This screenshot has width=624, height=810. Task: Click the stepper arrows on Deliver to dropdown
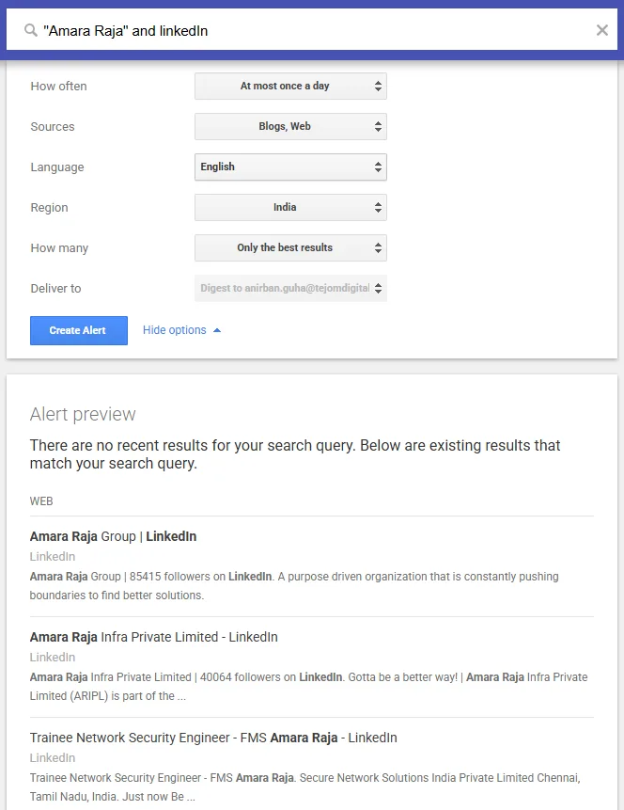point(380,289)
